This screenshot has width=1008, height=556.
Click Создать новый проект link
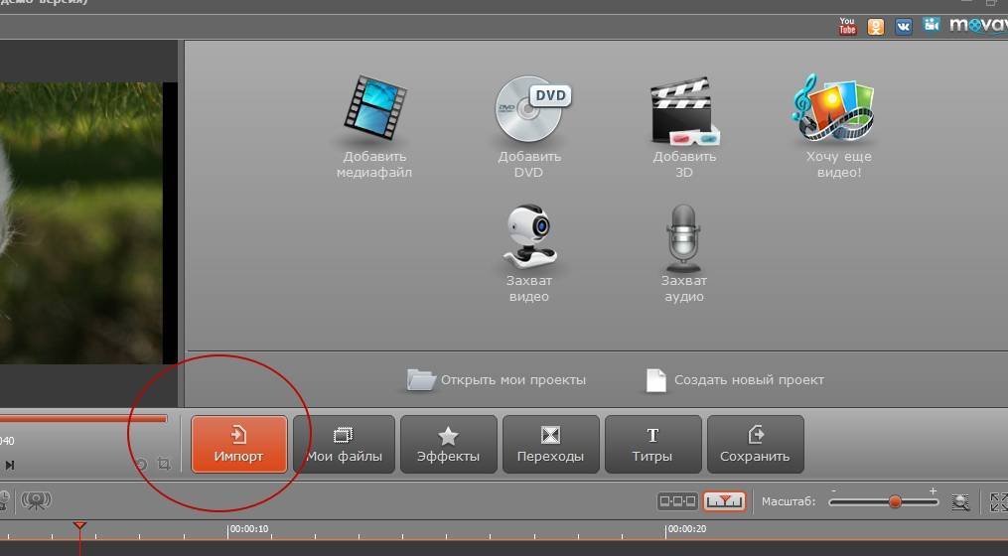click(x=735, y=380)
